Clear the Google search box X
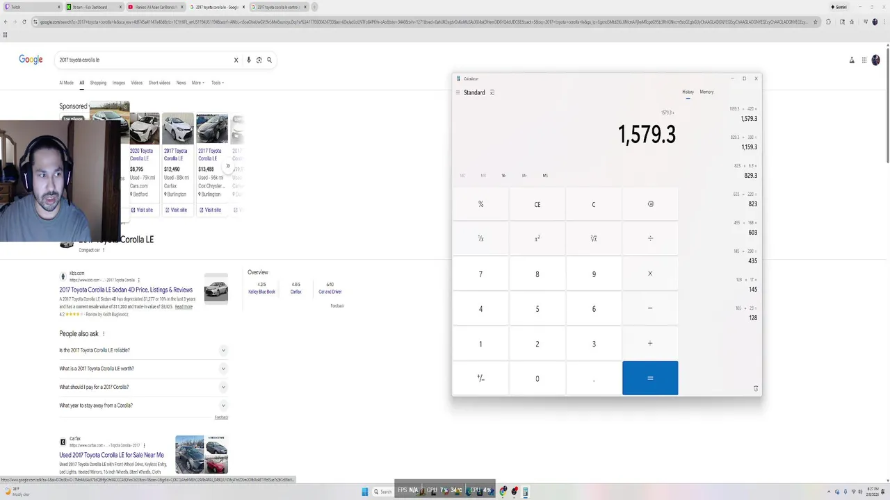 coord(236,60)
